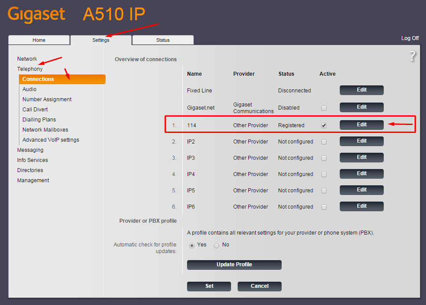
Task: Click the Gigaset logo
Action: (x=37, y=15)
